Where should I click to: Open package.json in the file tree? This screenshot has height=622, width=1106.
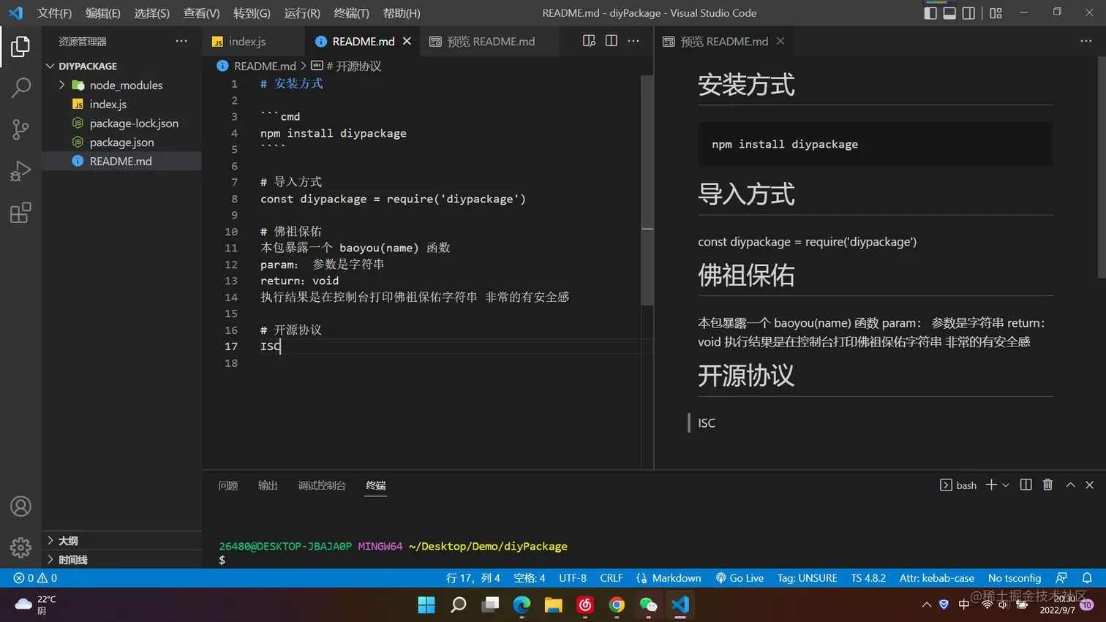(x=121, y=142)
